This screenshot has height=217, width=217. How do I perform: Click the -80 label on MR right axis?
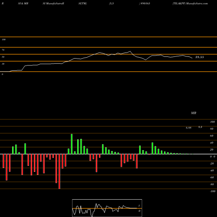coord(212,184)
